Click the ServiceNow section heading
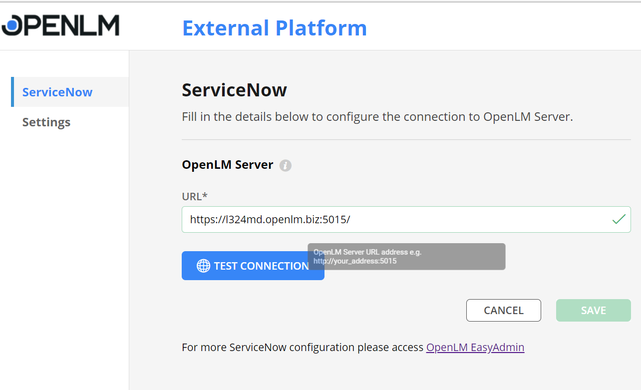Image resolution: width=641 pixels, height=390 pixels. pyautogui.click(x=234, y=90)
